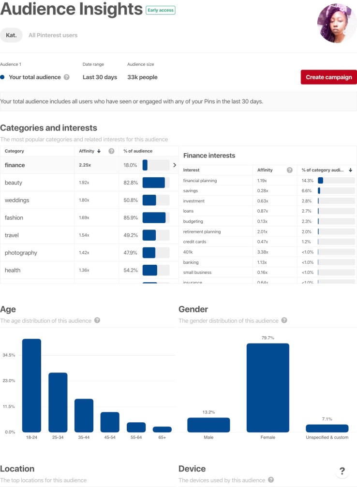Click the Create campaign button
Viewport: 357px width, 487px height.
coord(328,77)
